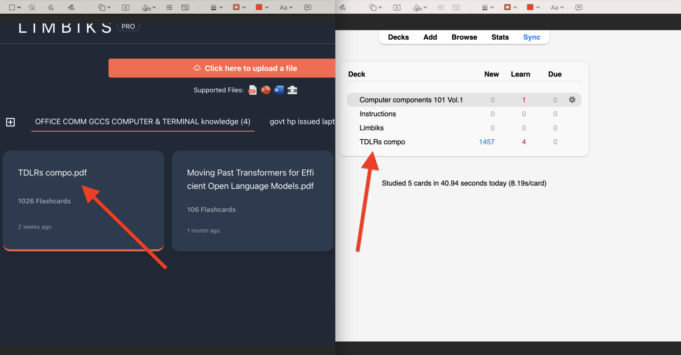Click dimmed Adjust Color icon in right toolbar

[x=440, y=8]
